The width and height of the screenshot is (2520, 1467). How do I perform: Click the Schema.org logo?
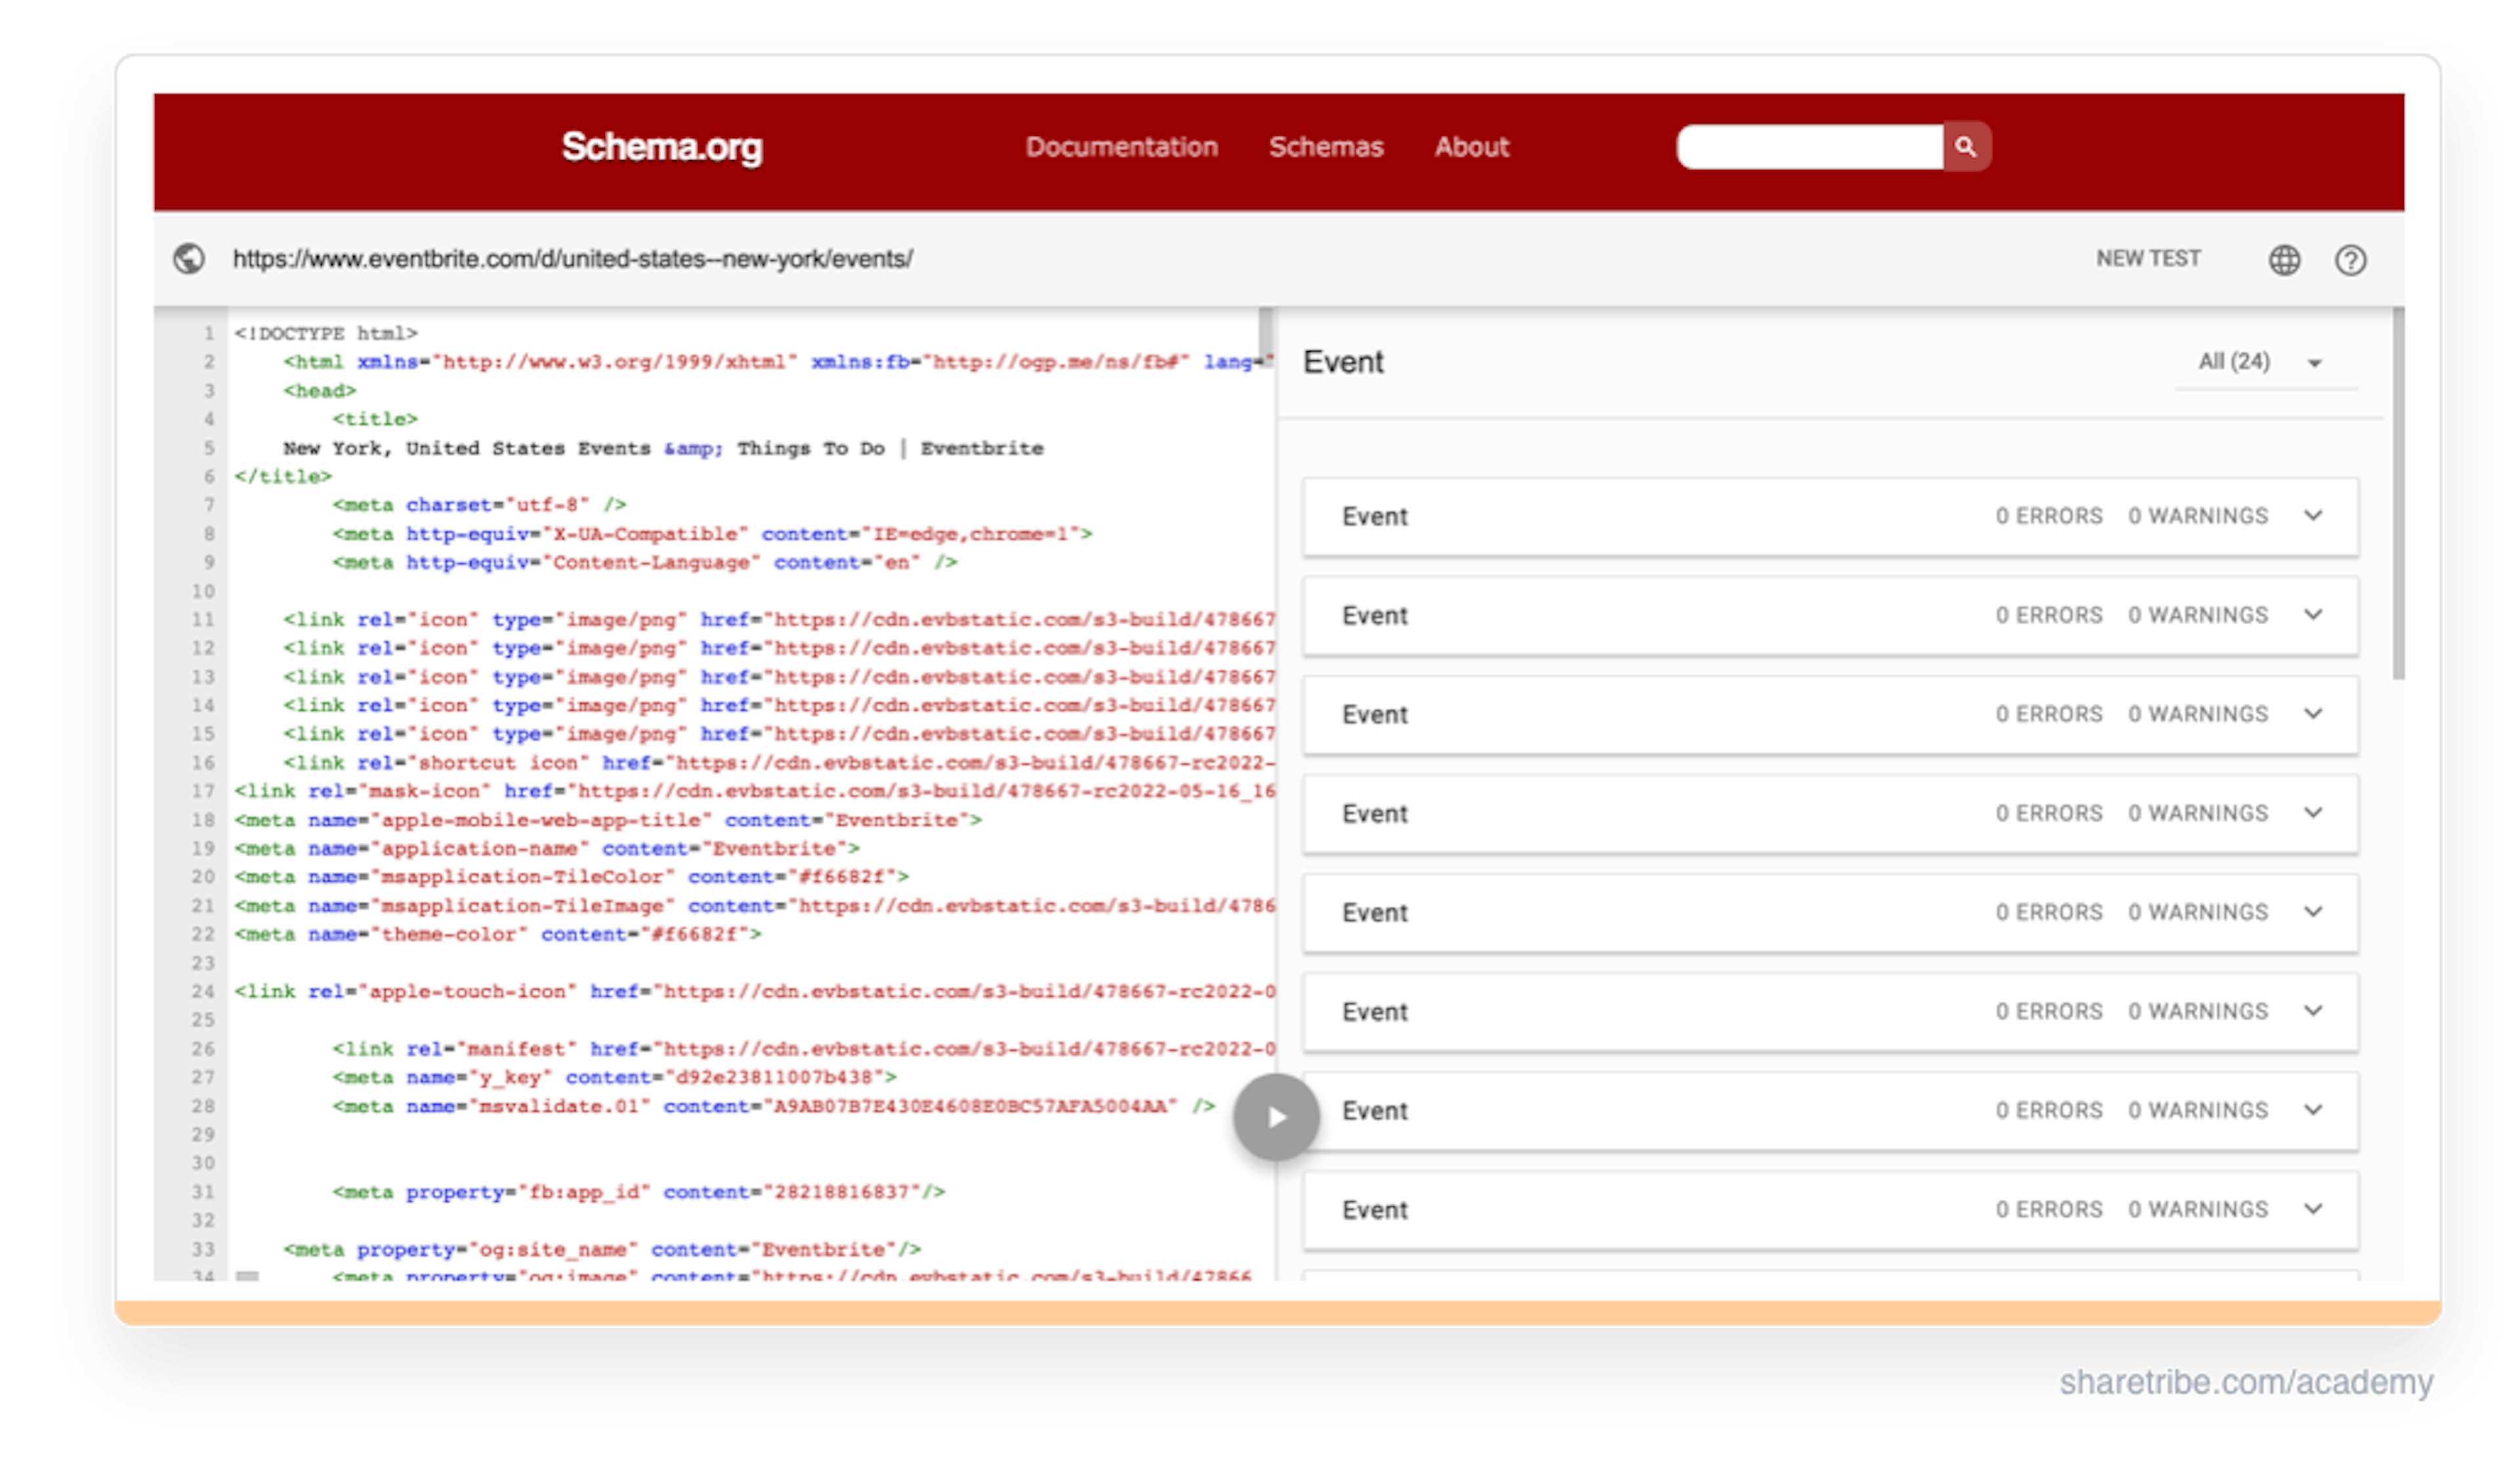(x=662, y=148)
